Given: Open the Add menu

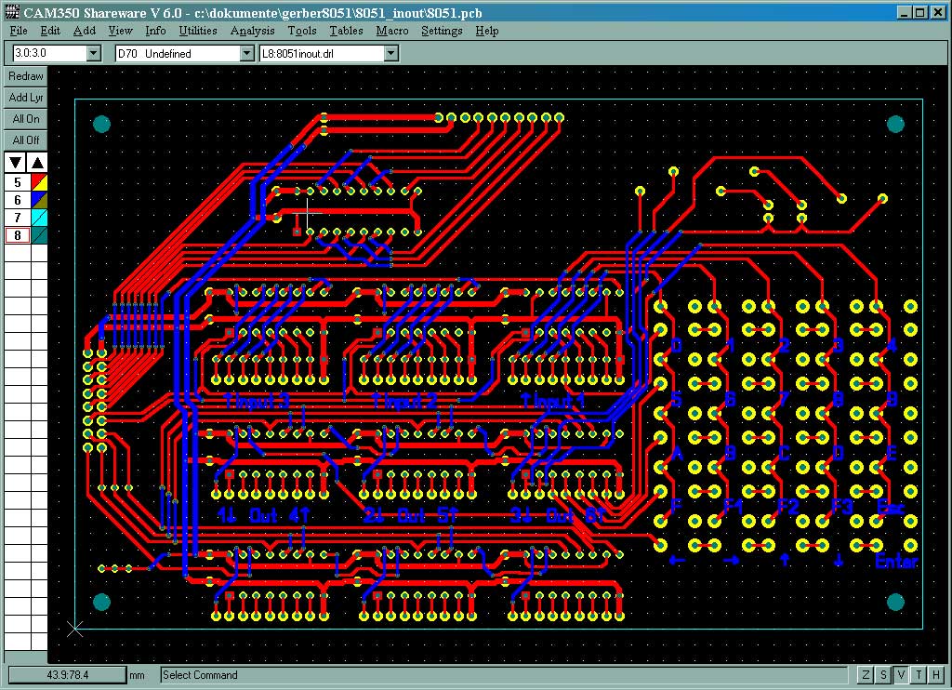Looking at the screenshot, I should click(x=85, y=31).
